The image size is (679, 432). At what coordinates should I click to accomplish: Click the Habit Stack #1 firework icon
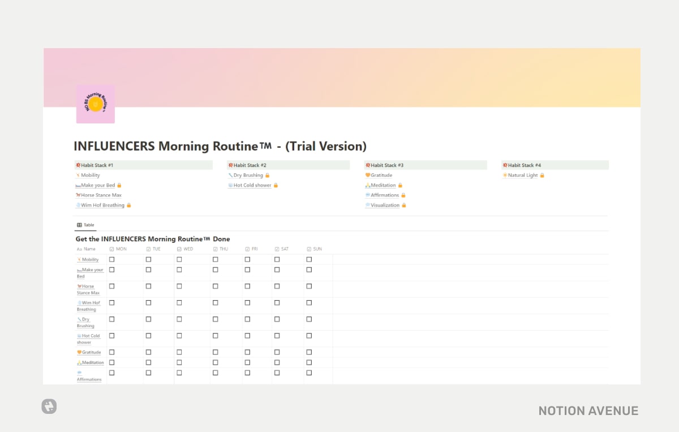click(x=78, y=165)
